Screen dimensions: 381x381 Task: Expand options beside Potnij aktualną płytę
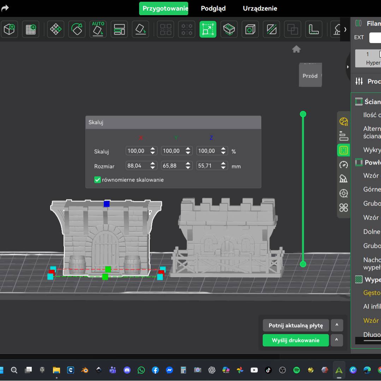337,325
